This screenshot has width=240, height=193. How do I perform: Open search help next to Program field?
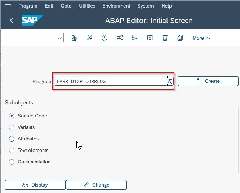170,81
